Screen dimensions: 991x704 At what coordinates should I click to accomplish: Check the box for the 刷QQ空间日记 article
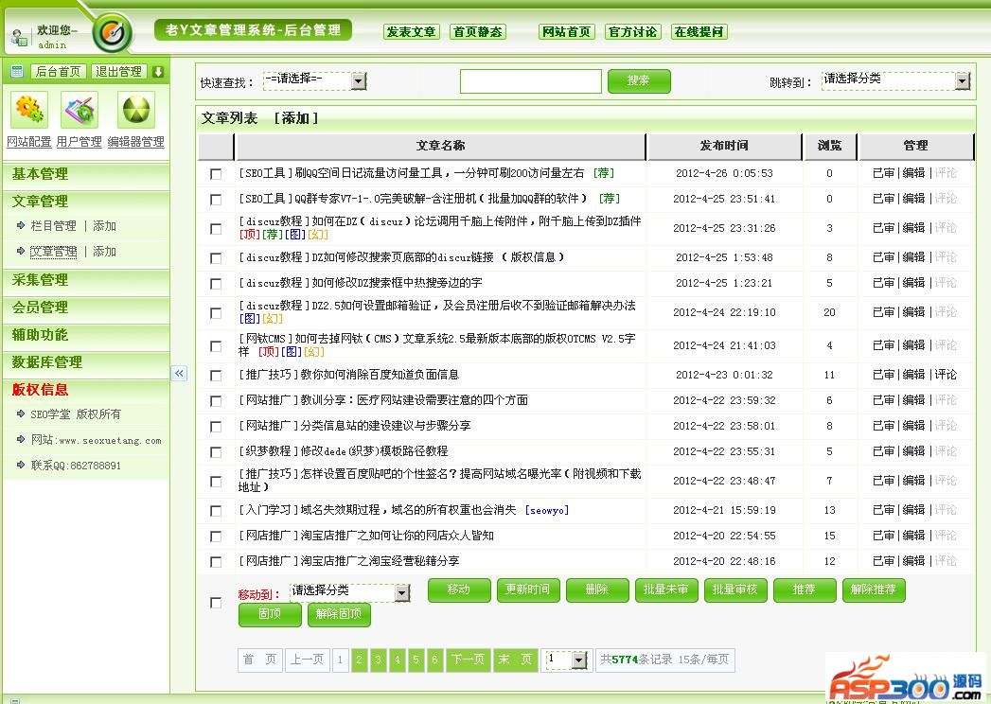tap(216, 174)
